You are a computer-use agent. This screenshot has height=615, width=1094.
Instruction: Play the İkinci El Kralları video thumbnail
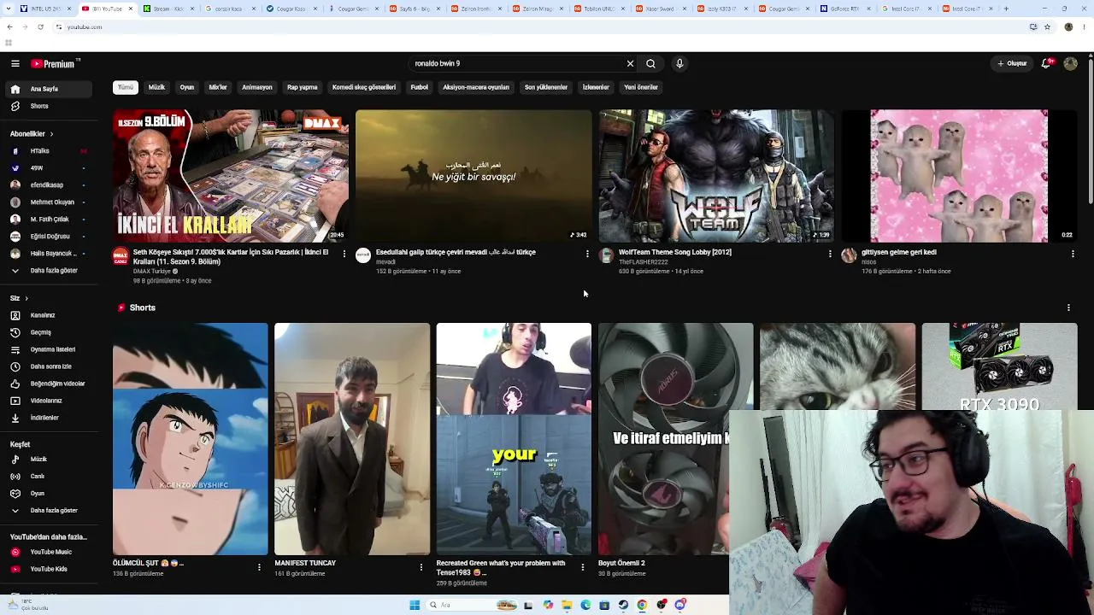[x=231, y=176]
